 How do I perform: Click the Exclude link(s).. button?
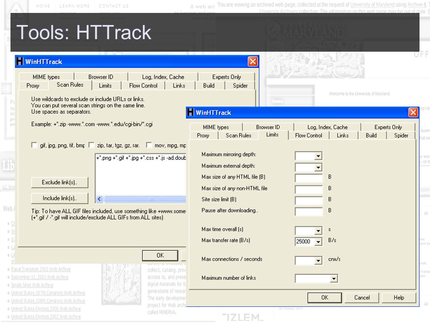coord(60,182)
